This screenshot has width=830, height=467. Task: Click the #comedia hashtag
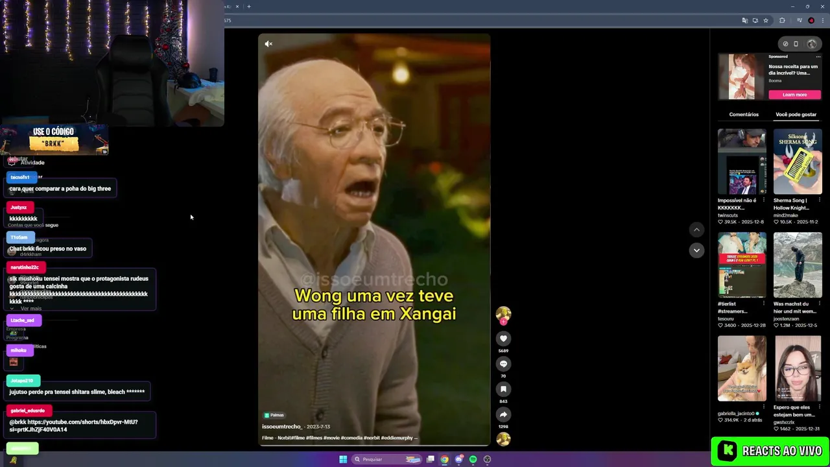tap(352, 438)
